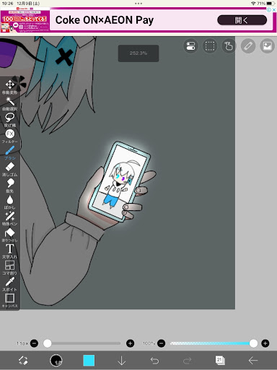Open the selection area (dashed square) menu
Screen dimensions: 277x370
pos(210,46)
